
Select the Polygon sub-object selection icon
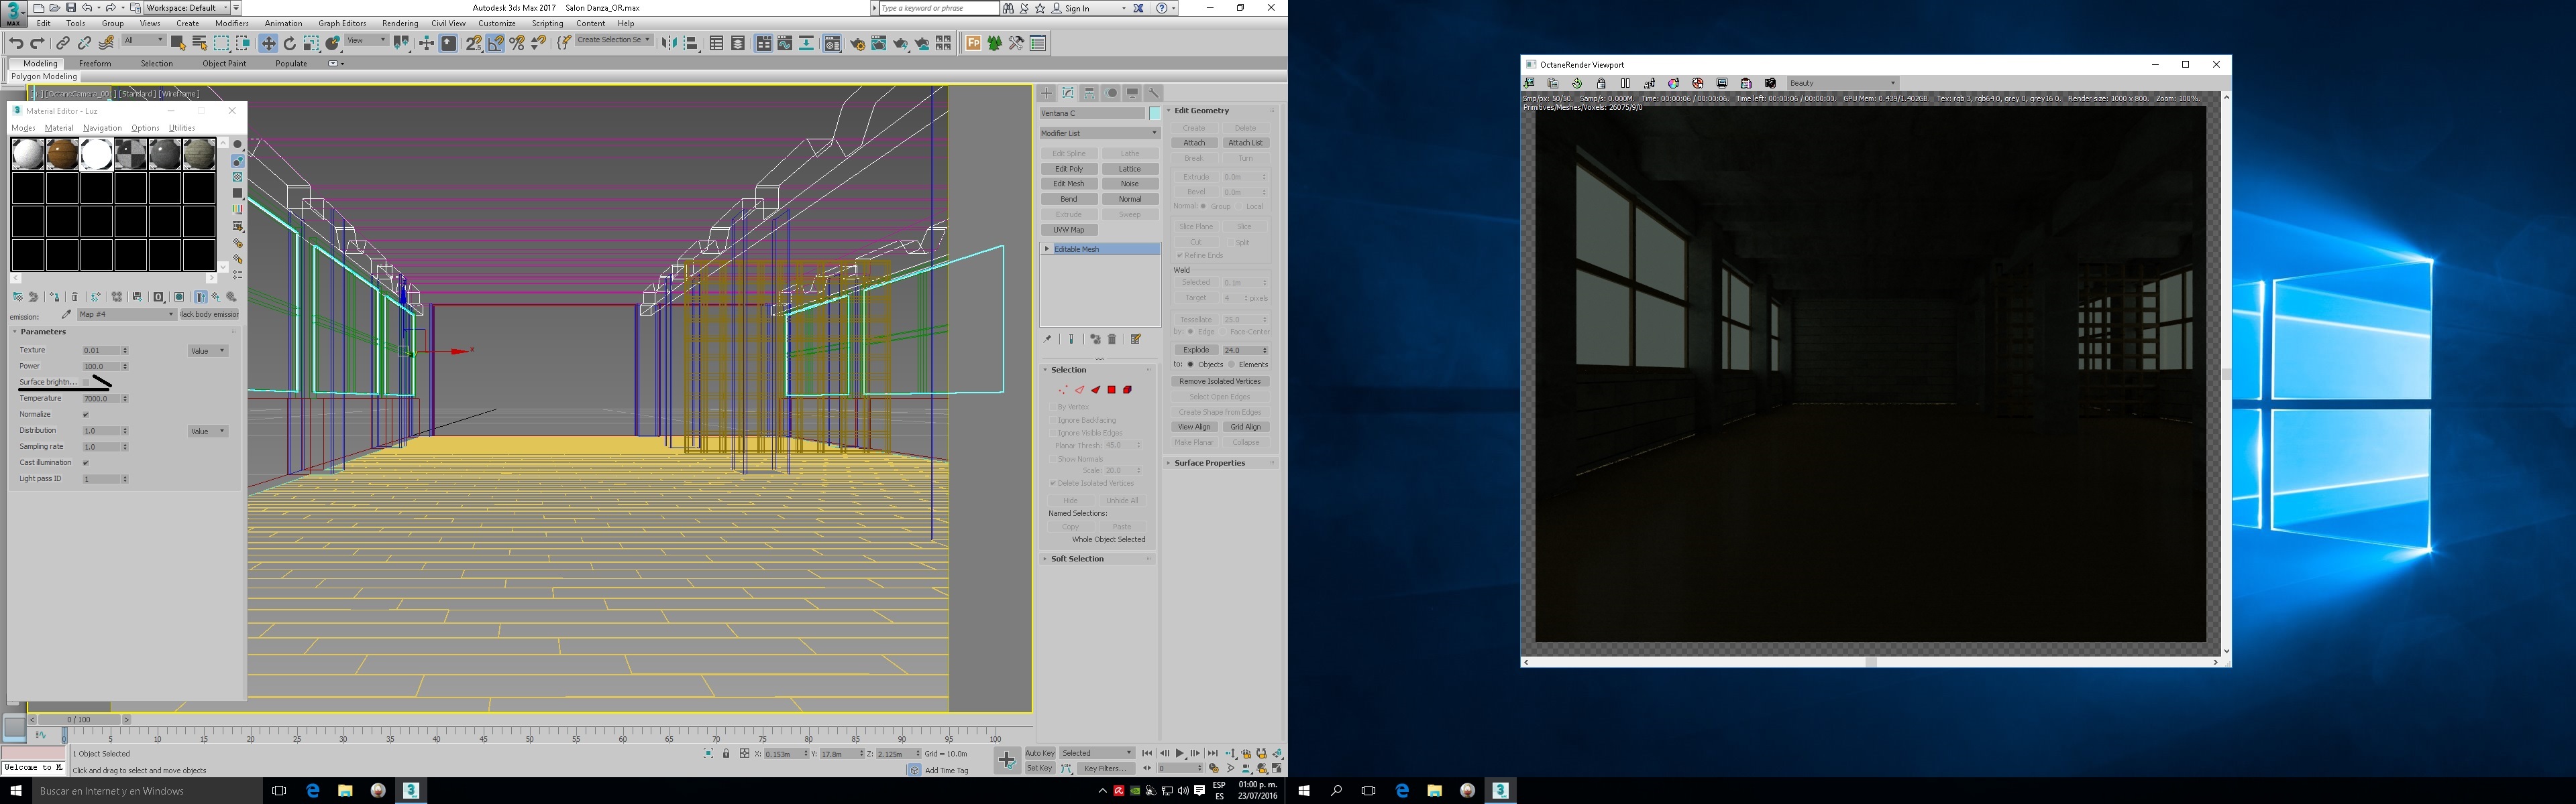pos(1111,389)
